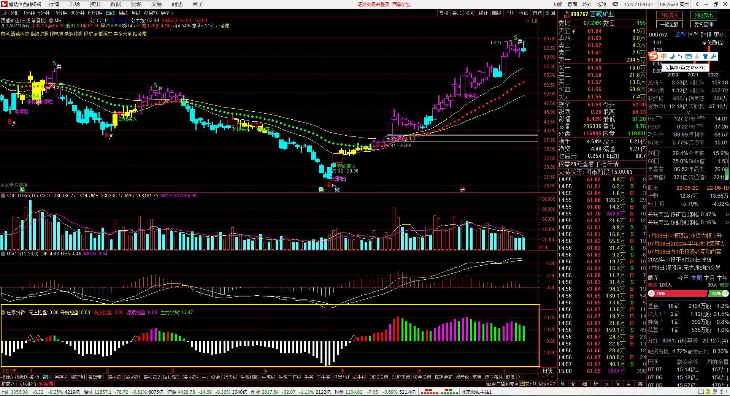Screen dimensions: 730x396
Task: Toggle 复权 price adjustment on chart toolbar
Action: 444,13
